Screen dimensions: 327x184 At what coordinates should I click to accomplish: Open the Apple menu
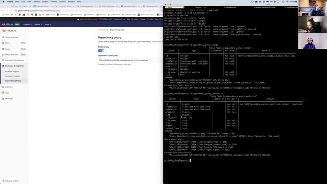[x=3, y=2]
